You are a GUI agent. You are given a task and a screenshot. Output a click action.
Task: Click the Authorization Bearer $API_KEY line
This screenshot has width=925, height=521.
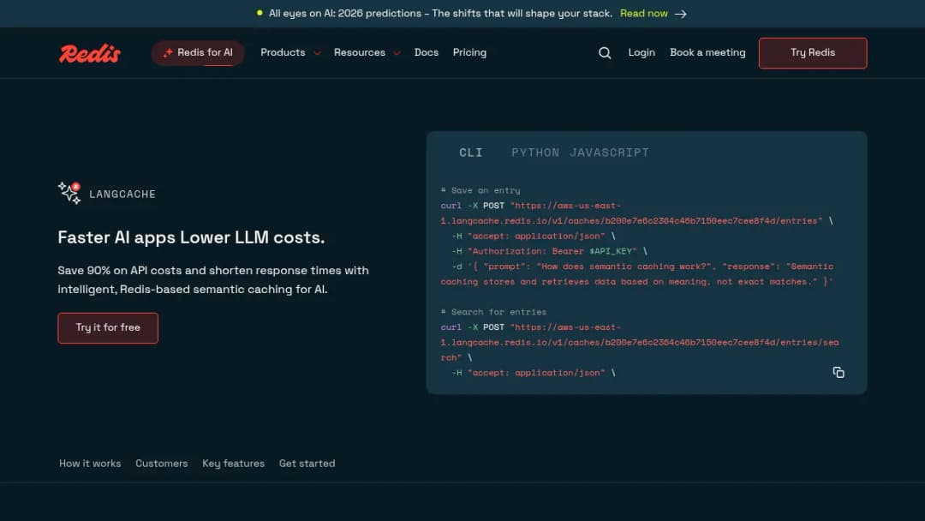(x=549, y=251)
